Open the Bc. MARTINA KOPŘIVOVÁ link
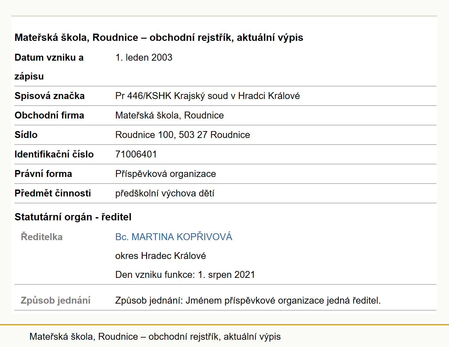This screenshot has height=347, width=449. point(173,237)
